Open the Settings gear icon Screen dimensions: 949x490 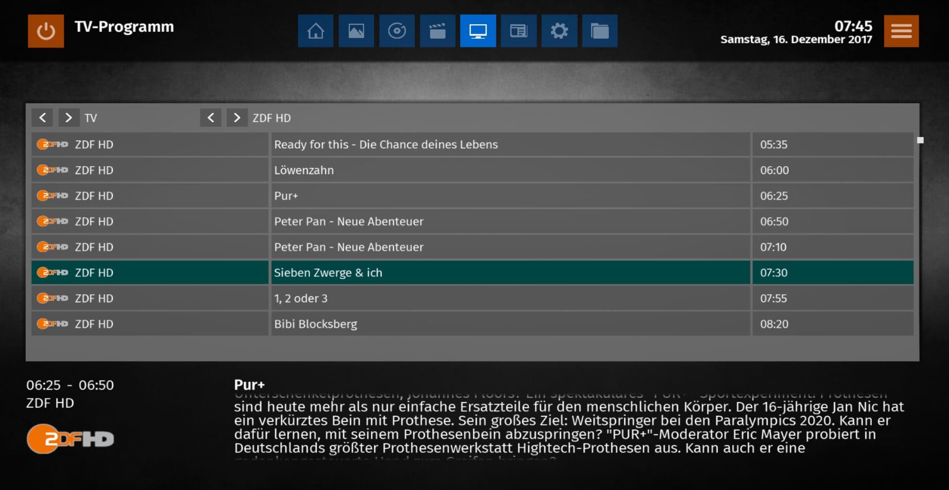tap(559, 31)
